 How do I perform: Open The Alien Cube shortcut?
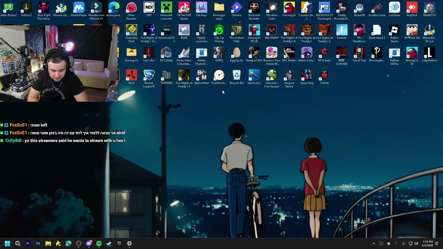[272, 11]
